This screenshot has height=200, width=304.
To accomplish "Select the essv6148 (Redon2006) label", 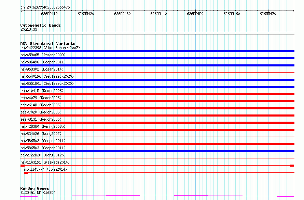I will pos(41,105).
